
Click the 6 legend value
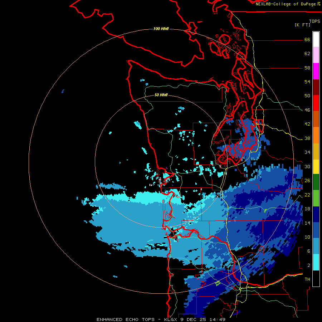coord(309,251)
